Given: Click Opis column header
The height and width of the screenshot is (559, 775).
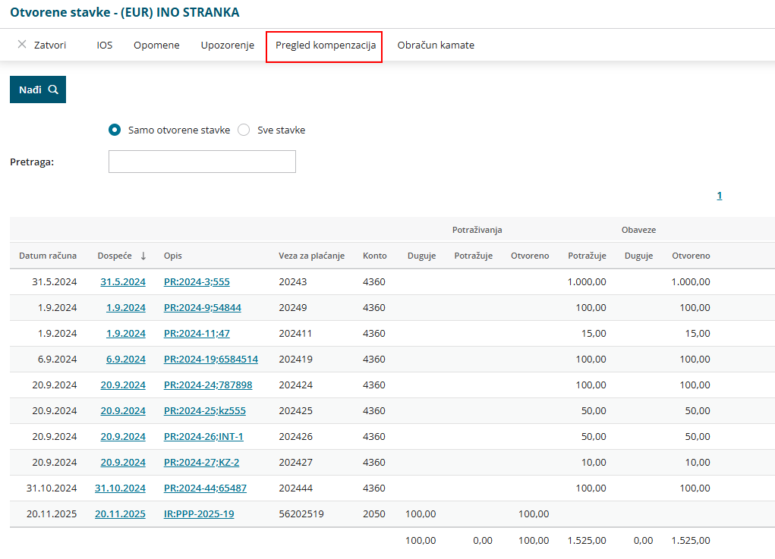Looking at the screenshot, I should [173, 256].
